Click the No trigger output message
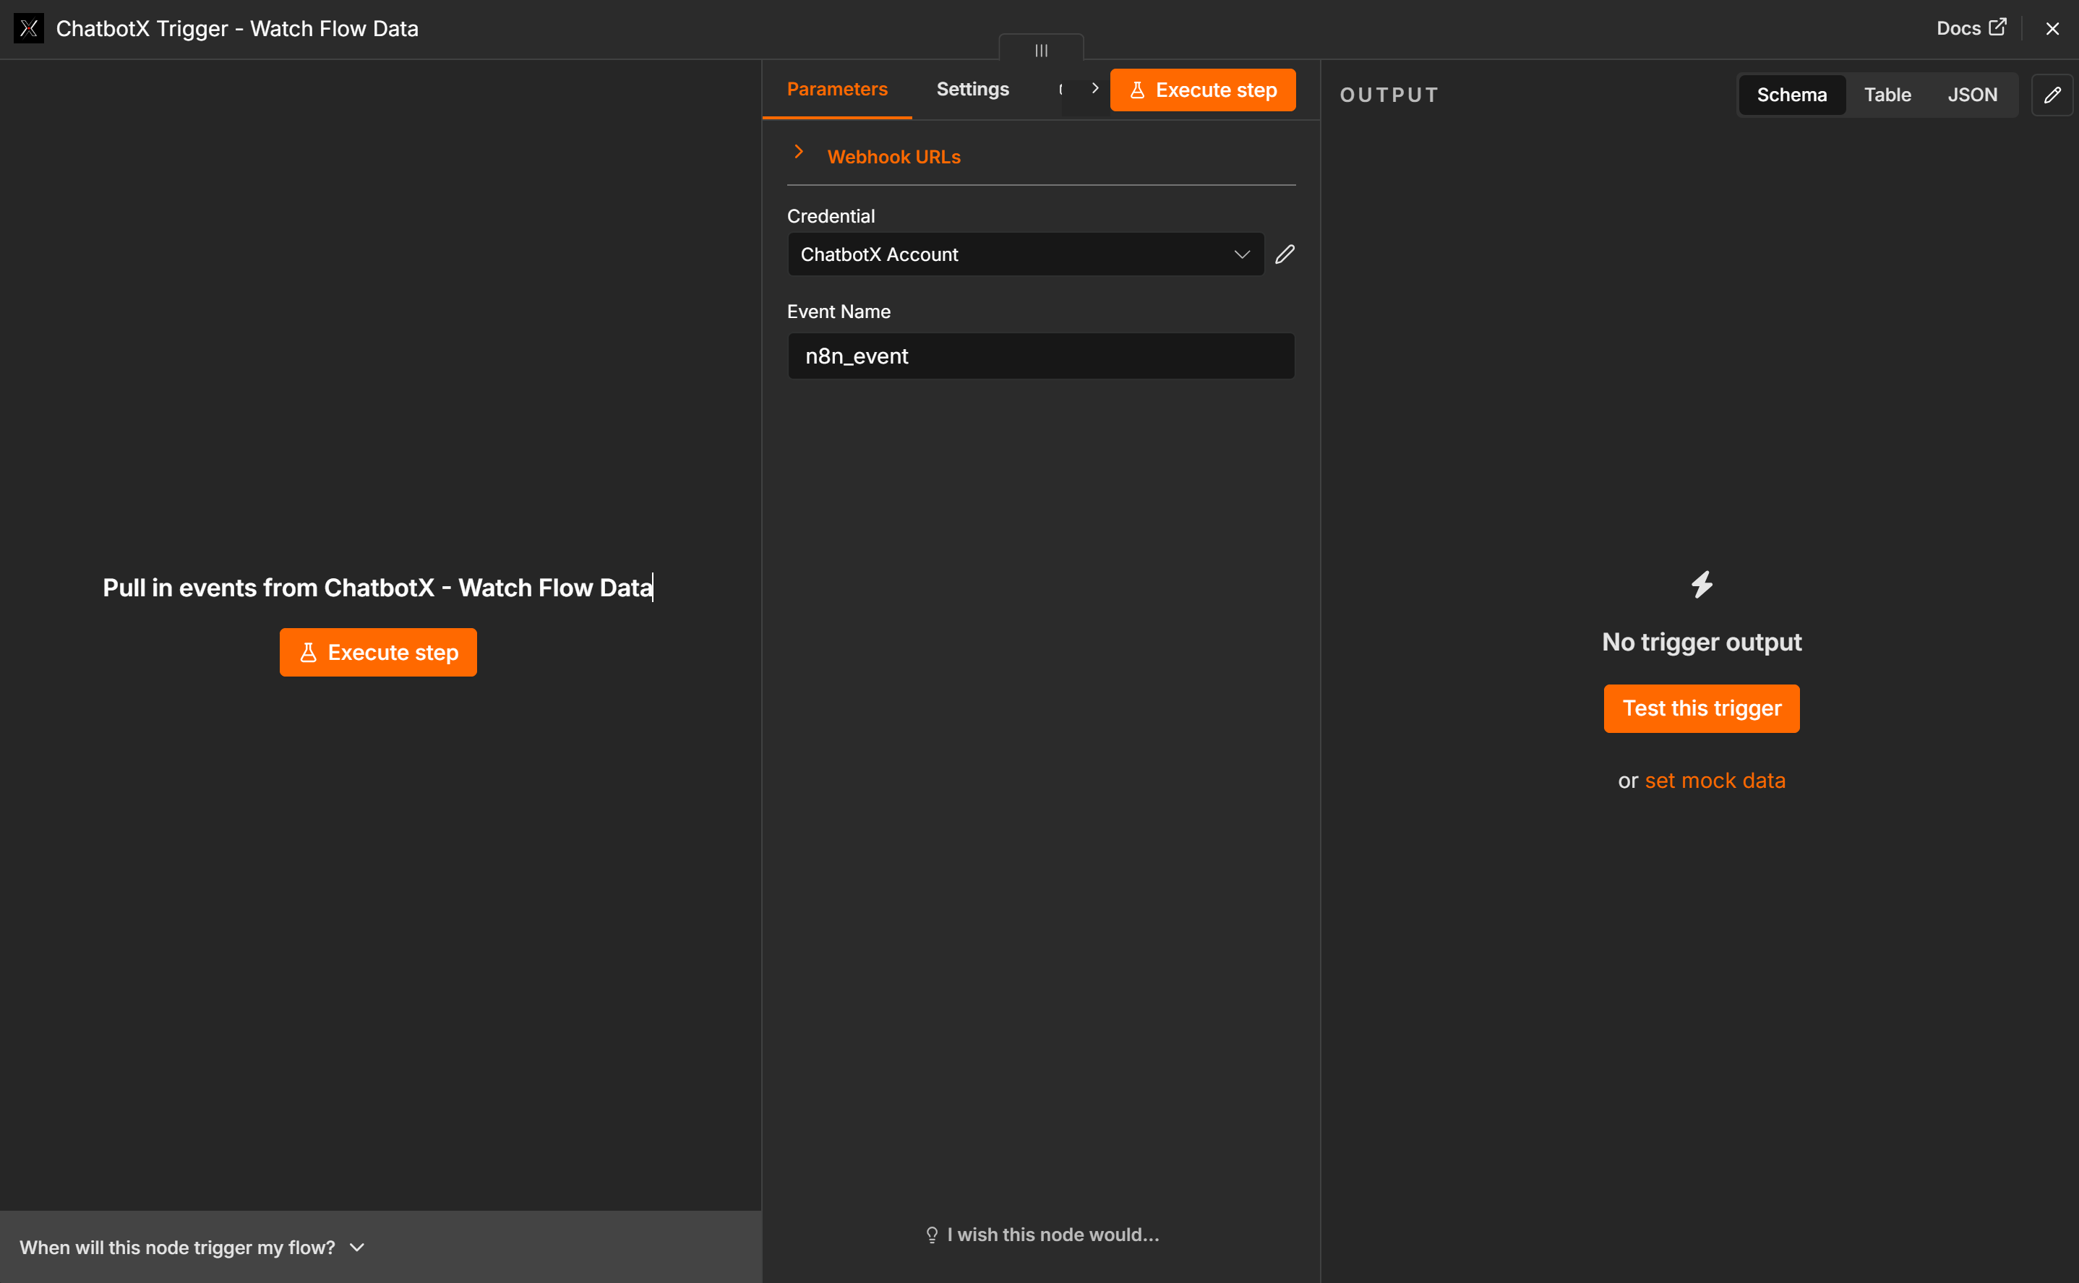2079x1283 pixels. click(1702, 643)
